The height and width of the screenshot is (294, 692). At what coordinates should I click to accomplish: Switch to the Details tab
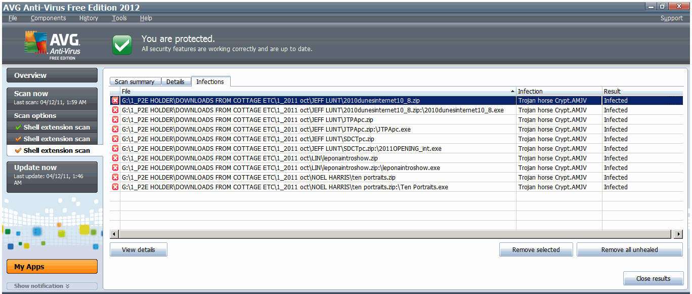pyautogui.click(x=176, y=82)
